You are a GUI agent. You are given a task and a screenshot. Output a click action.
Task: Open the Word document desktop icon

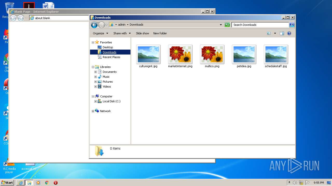pos(49,5)
